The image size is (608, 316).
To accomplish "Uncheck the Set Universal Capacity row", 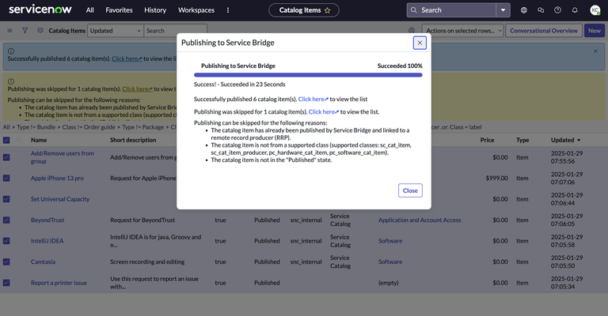I will pyautogui.click(x=6, y=199).
